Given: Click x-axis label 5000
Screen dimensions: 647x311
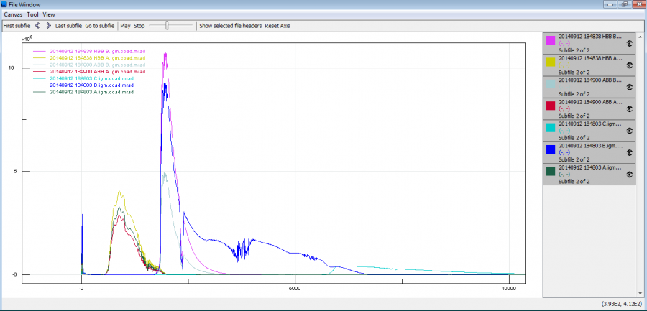Looking at the screenshot, I should coord(295,289).
